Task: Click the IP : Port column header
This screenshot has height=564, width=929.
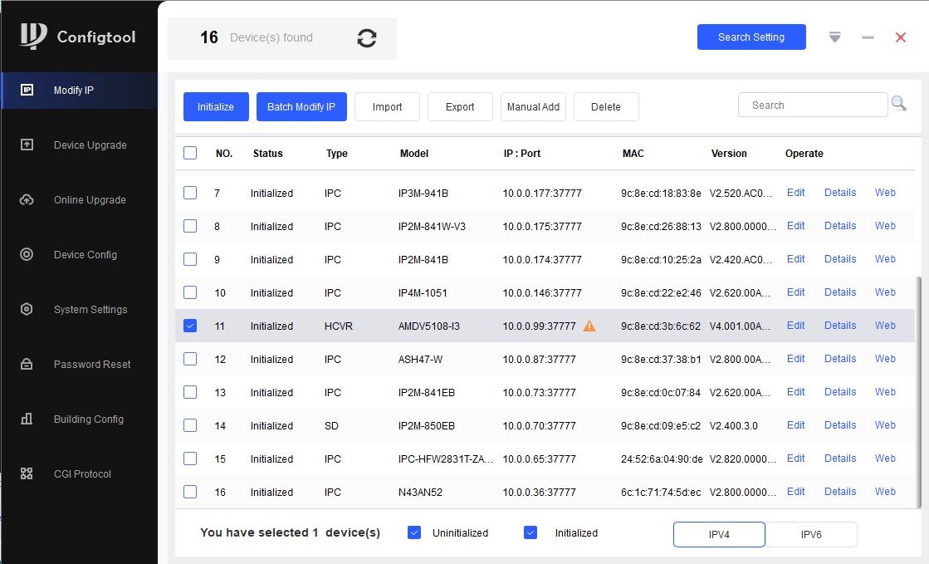Action: click(522, 154)
